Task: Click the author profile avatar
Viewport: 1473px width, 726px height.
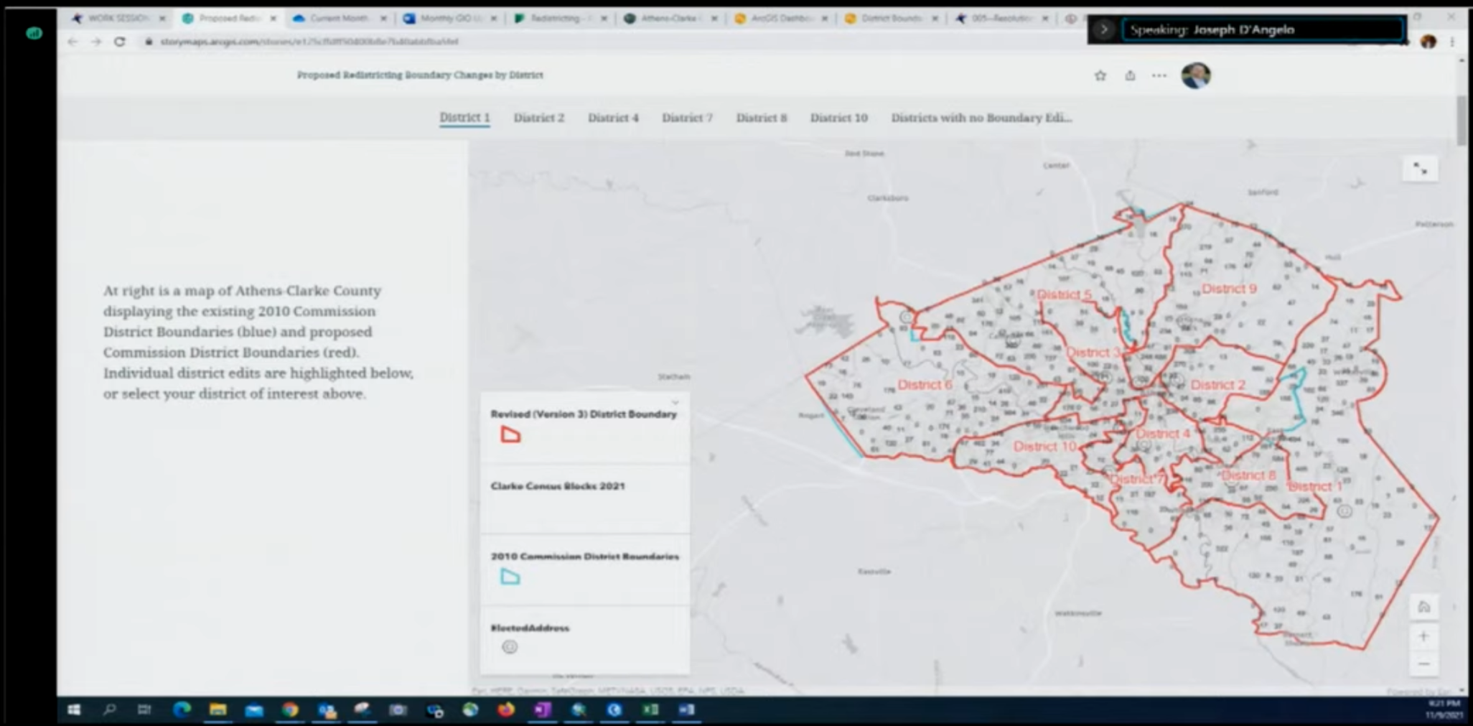Action: point(1197,75)
